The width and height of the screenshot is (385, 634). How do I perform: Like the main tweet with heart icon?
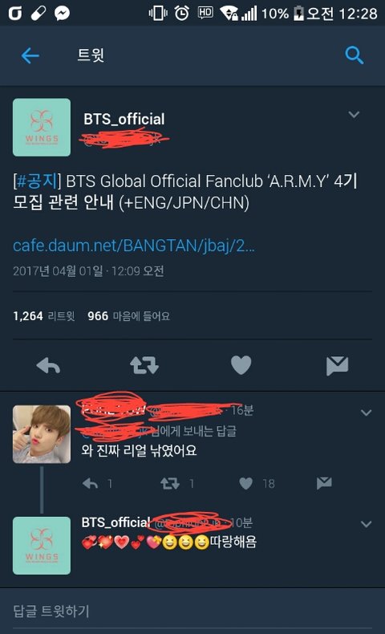coord(241,365)
